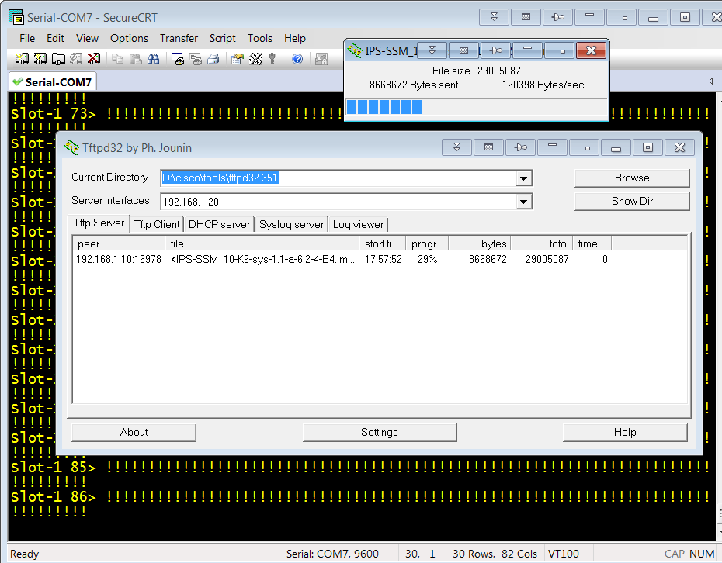This screenshot has height=563, width=722.
Task: Open Tftpd32 Settings button
Action: point(380,433)
